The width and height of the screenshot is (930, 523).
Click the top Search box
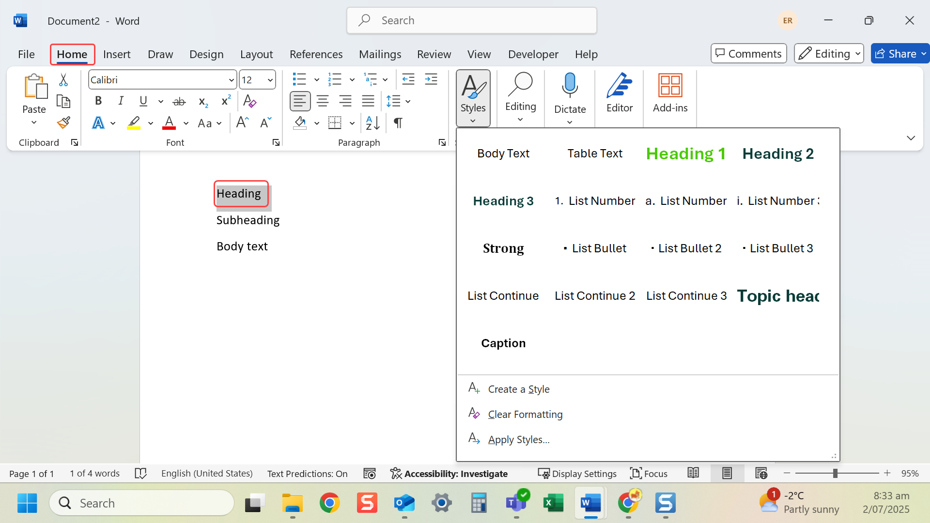472,20
